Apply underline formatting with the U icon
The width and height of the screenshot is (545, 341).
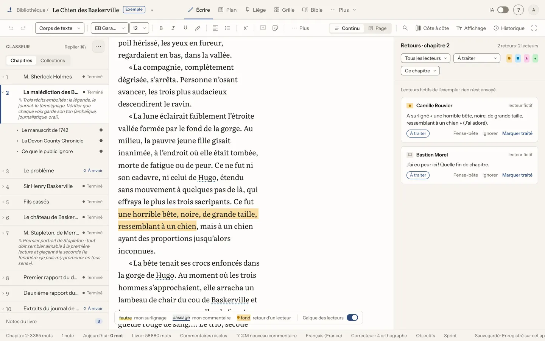[185, 28]
